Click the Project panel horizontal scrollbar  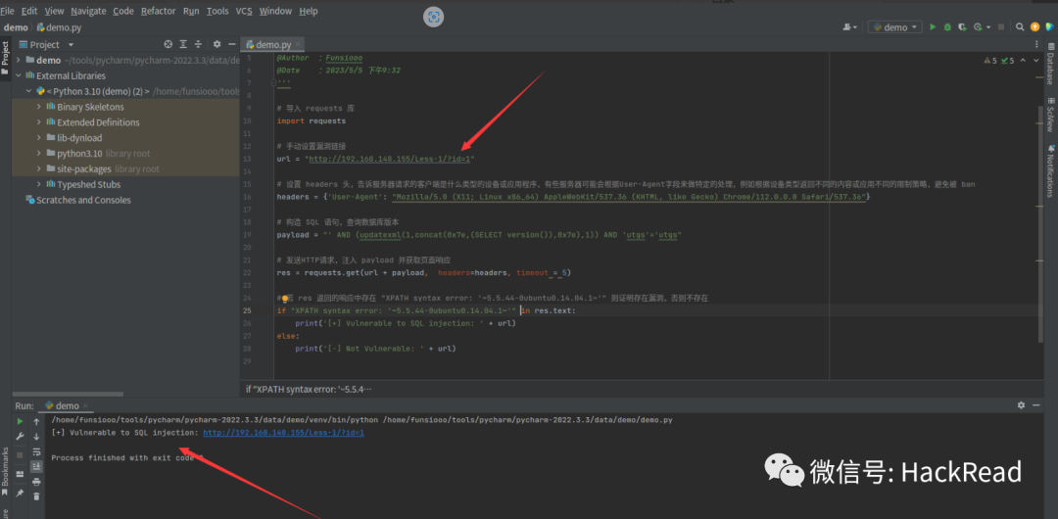click(69, 394)
